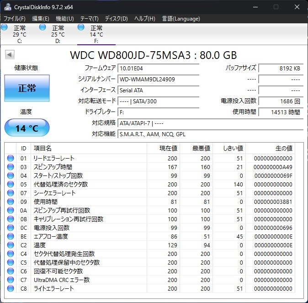Open the 機能(U) menu

(x=64, y=19)
